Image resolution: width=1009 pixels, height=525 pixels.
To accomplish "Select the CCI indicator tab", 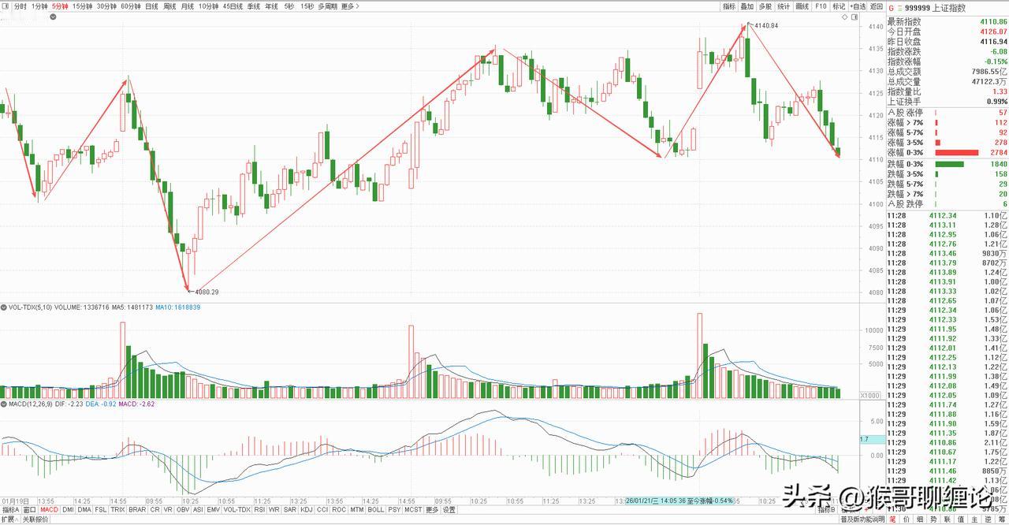I will (x=322, y=510).
